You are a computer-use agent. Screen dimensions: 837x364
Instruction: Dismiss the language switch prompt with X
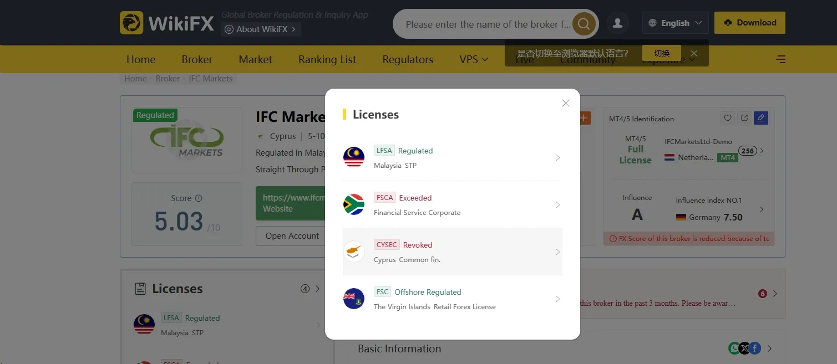coord(694,54)
